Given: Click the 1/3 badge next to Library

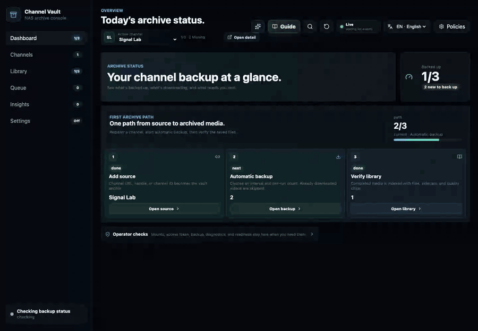Looking at the screenshot, I should pyautogui.click(x=76, y=71).
